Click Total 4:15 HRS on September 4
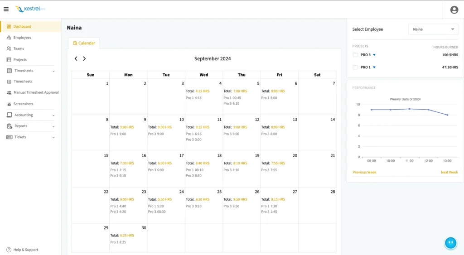Viewport: 464px width, 255px height. tap(198, 91)
